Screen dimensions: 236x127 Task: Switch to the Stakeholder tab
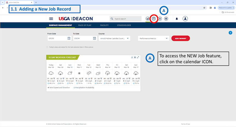click(x=124, y=25)
